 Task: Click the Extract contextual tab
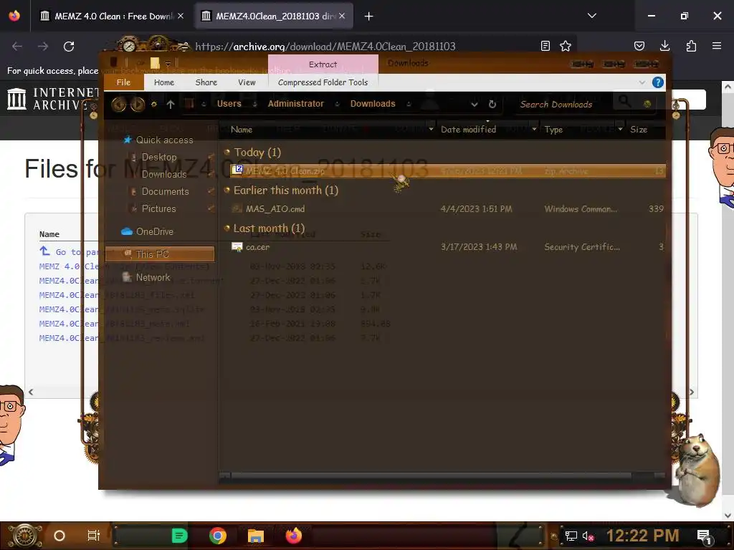[x=323, y=64]
